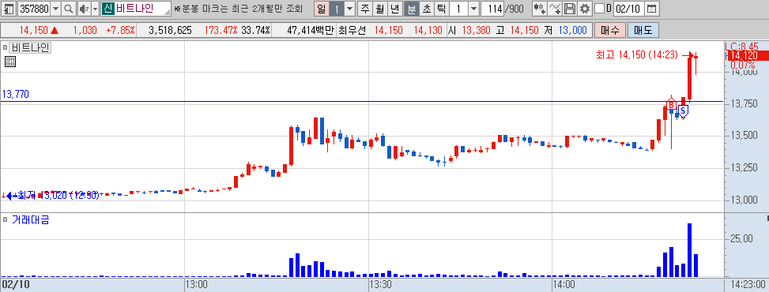
Task: Click the 최고 14,150 (14:23) annotation
Action: (636, 55)
